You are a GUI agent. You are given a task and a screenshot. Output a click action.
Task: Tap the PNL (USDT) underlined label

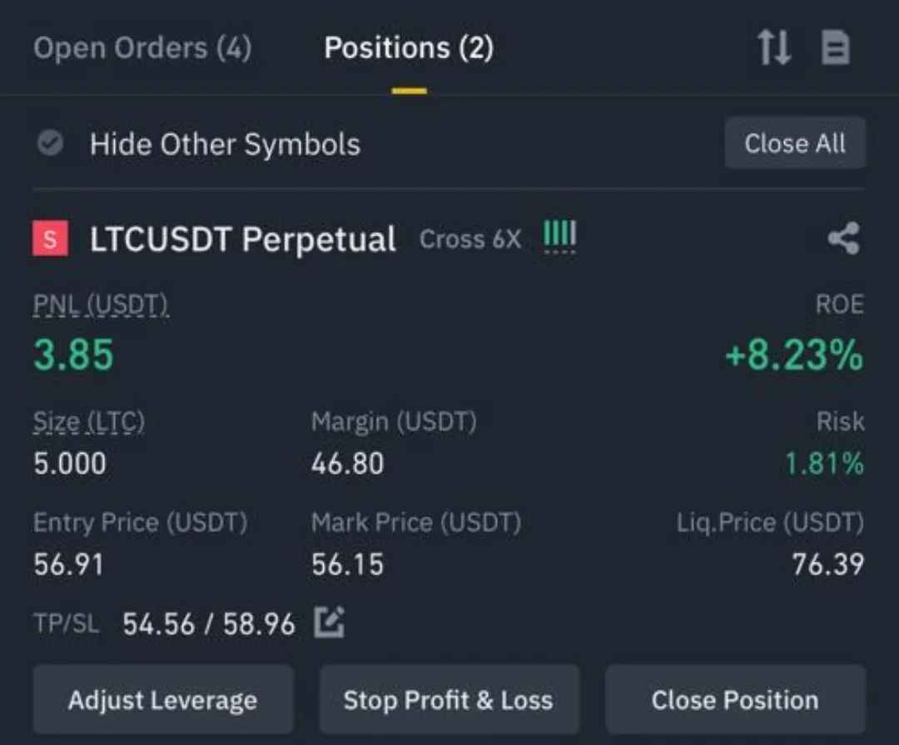(101, 305)
